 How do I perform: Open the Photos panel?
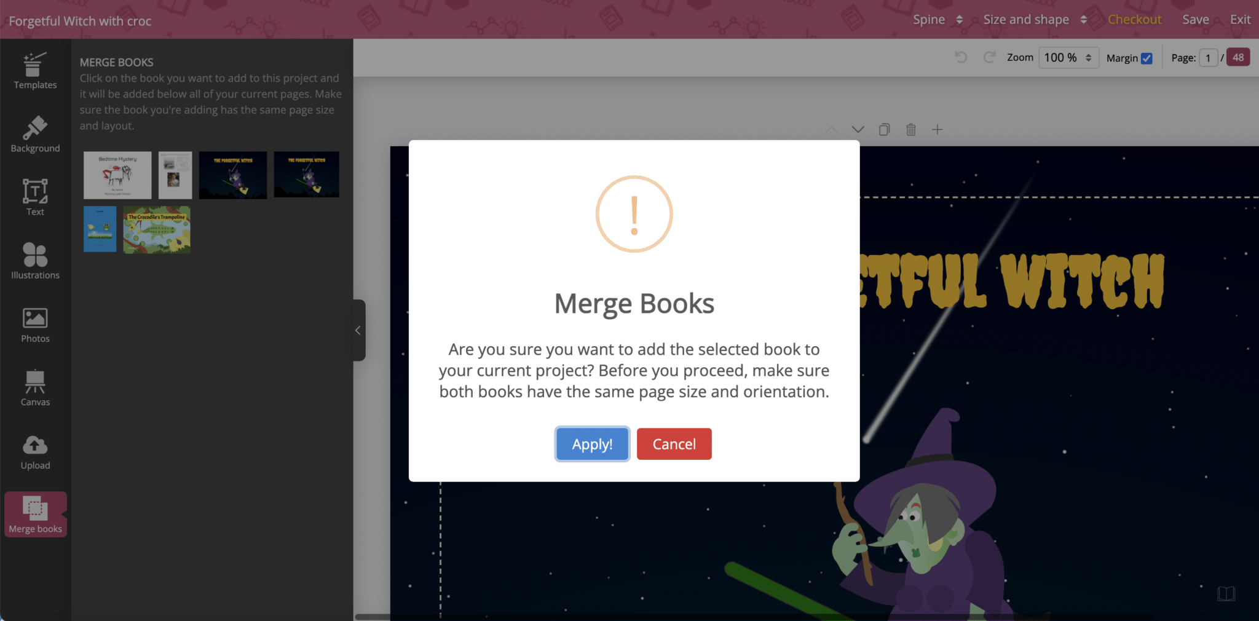pos(34,324)
